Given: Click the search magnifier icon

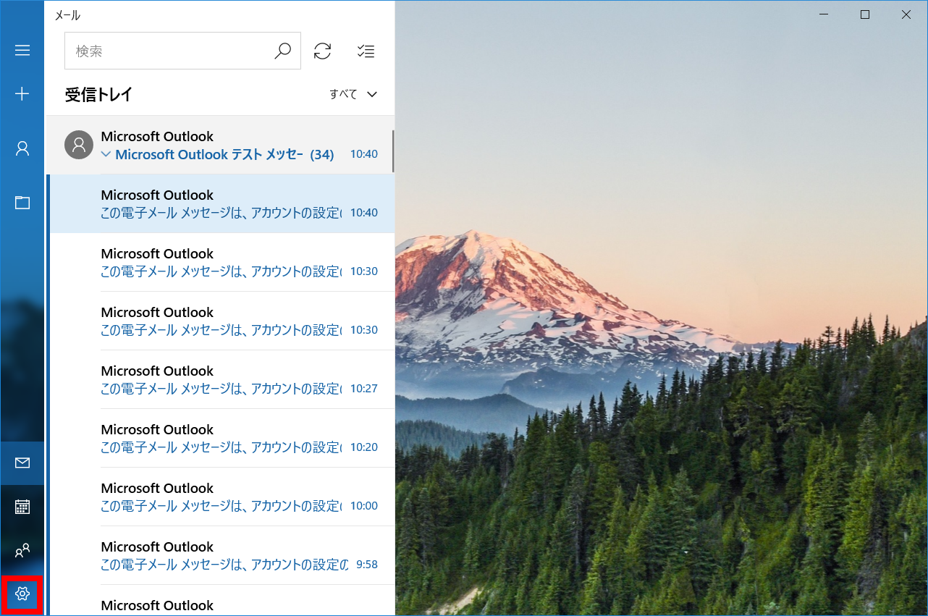Looking at the screenshot, I should pos(282,51).
